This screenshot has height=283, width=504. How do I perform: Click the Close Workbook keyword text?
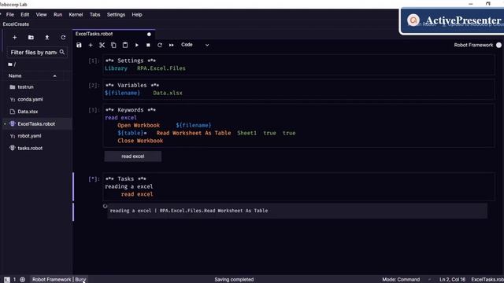tap(140, 141)
